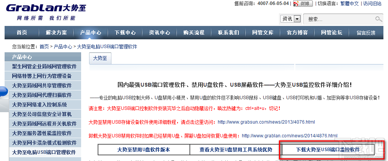Open 下载中心 in the navigation bar
Viewport: 388px width, 161px height.
[x=125, y=32]
